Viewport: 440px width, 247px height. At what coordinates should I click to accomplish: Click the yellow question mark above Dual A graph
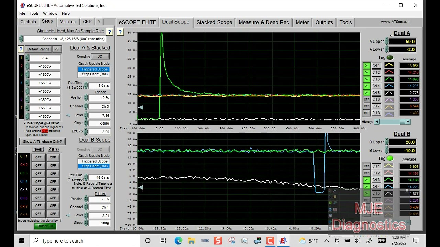tap(120, 32)
